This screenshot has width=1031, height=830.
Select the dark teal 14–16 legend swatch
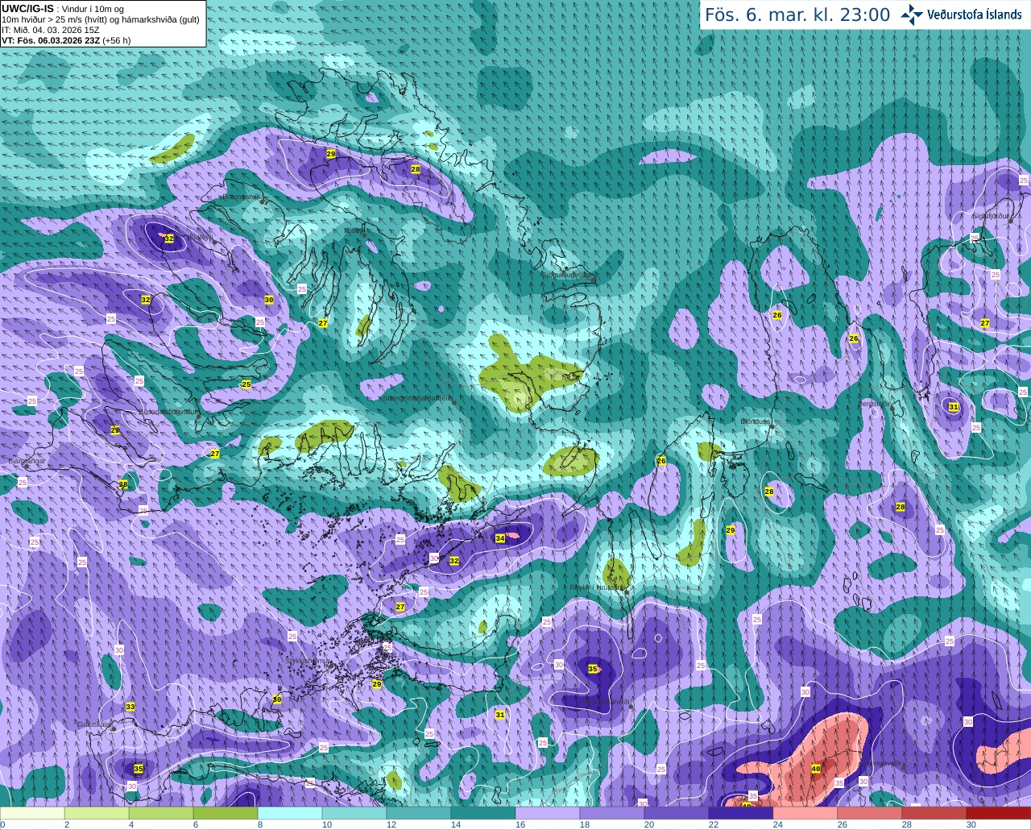click(483, 813)
